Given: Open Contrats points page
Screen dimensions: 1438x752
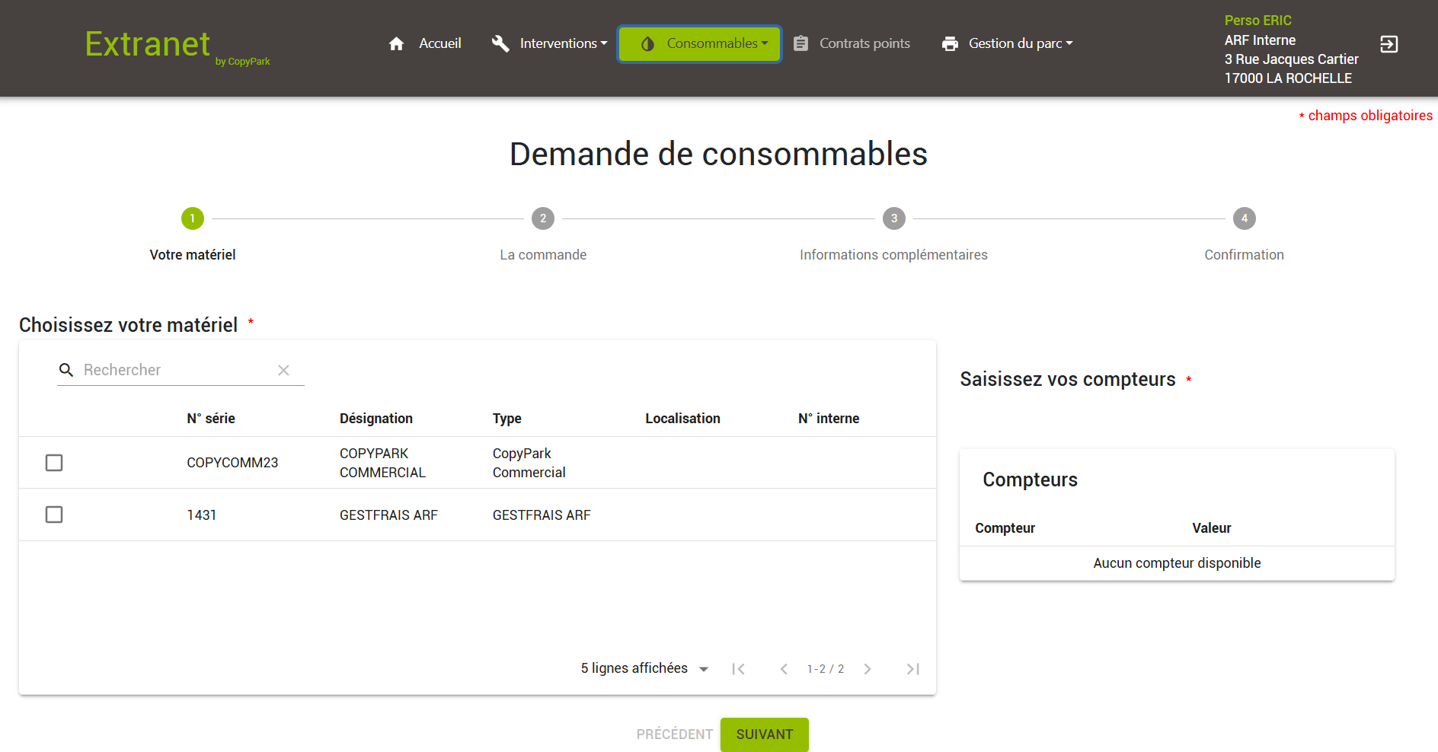Looking at the screenshot, I should click(864, 44).
